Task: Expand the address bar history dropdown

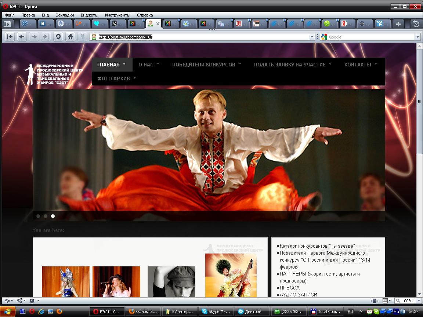Action: tap(312, 37)
